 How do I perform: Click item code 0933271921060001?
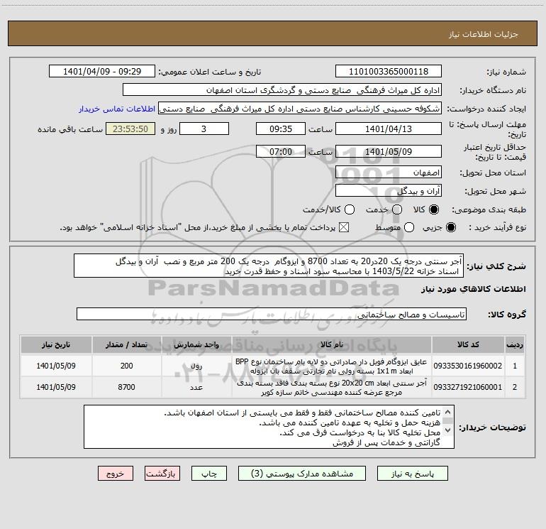point(468,387)
